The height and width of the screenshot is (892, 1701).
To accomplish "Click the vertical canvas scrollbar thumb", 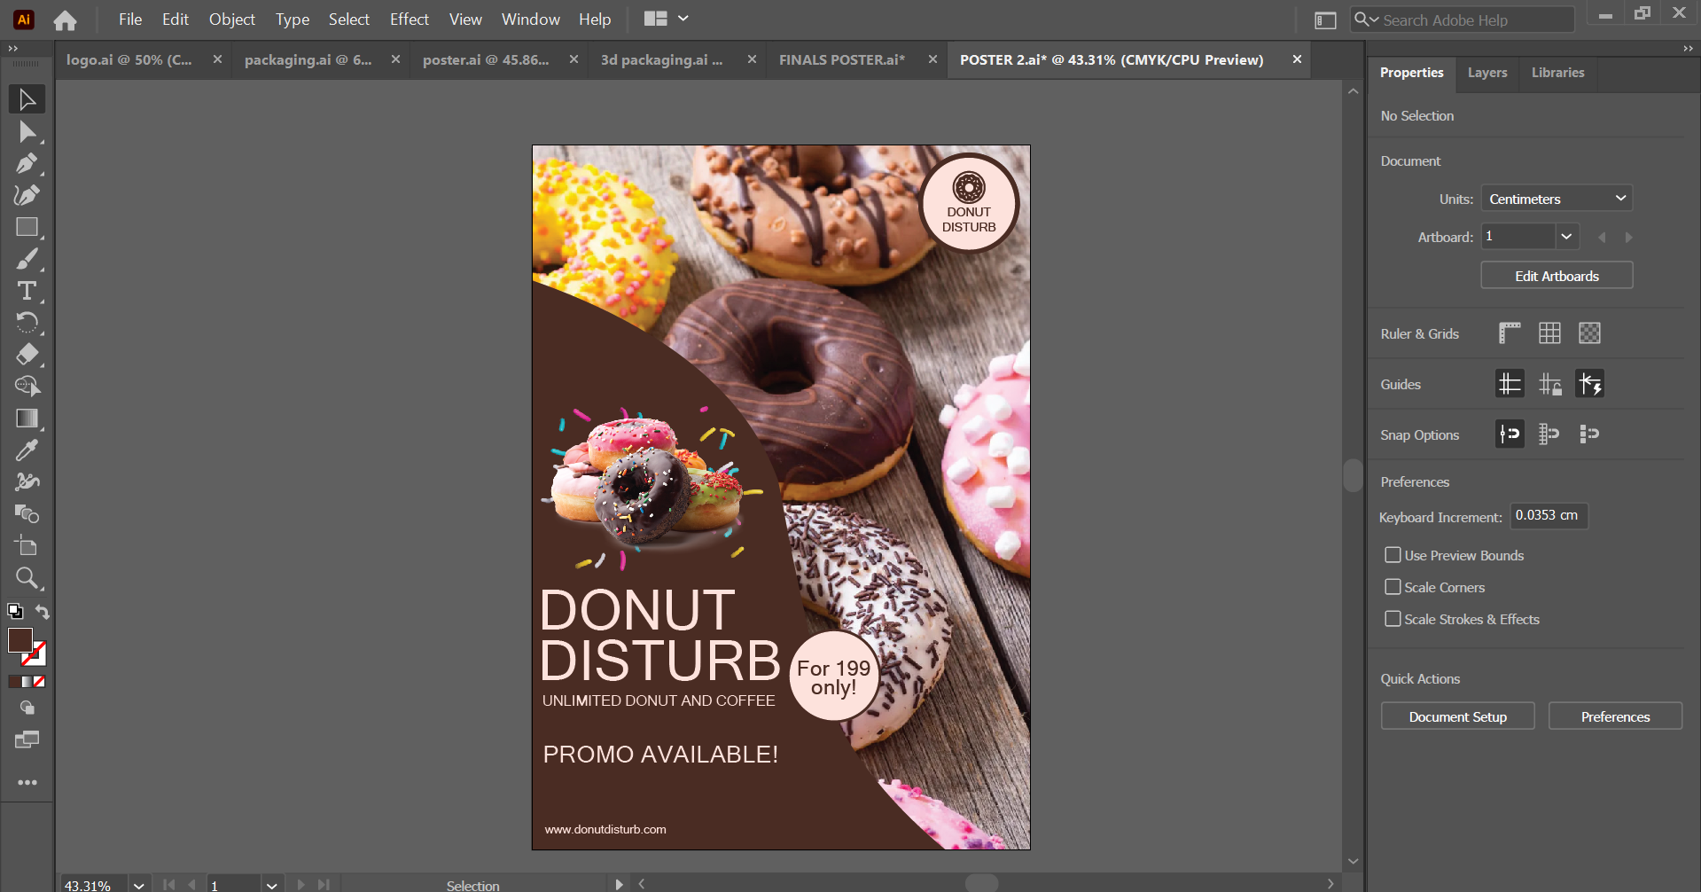I will coord(1353,474).
